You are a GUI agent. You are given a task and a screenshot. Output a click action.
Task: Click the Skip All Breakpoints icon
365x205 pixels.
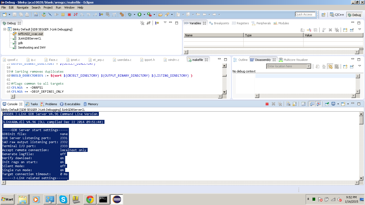tap(50, 14)
